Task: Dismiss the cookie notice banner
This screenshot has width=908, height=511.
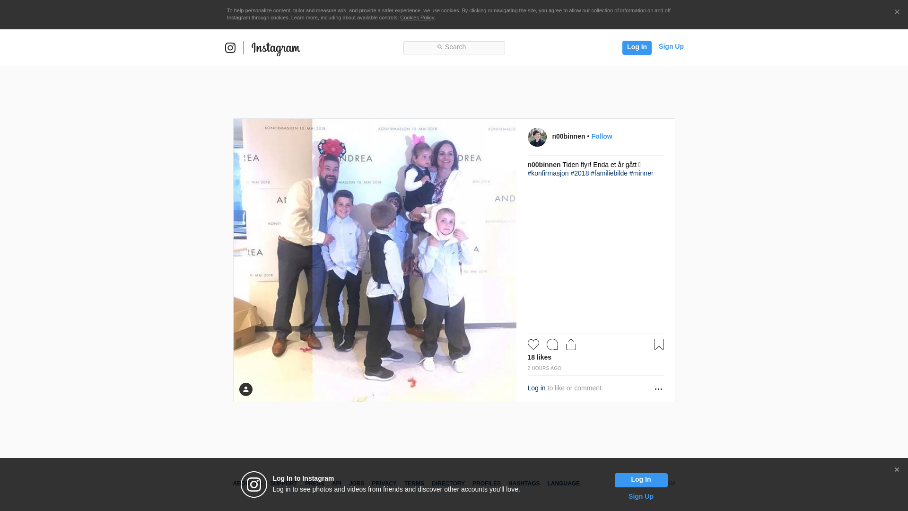Action: coord(897,12)
